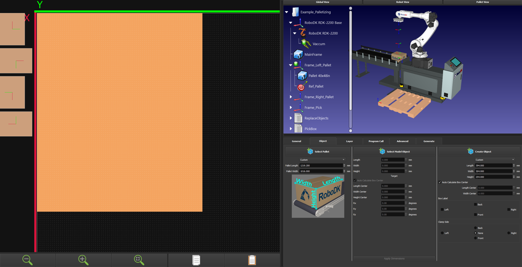Select Ref_Pallet target in station tree
This screenshot has width=522, height=267.
pos(315,87)
